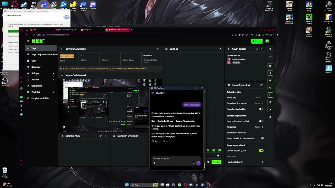This screenshot has height=188, width=335.
Task: Open Yapay Zeka ile Sohbet Denetimi link
Action: tap(245, 138)
